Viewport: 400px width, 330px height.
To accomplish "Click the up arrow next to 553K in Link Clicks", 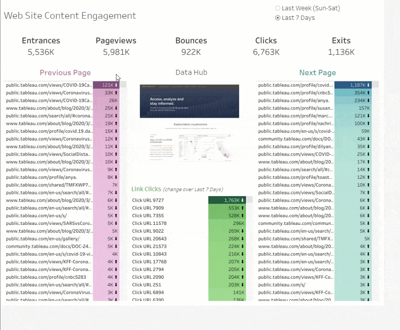I will point(243,208).
